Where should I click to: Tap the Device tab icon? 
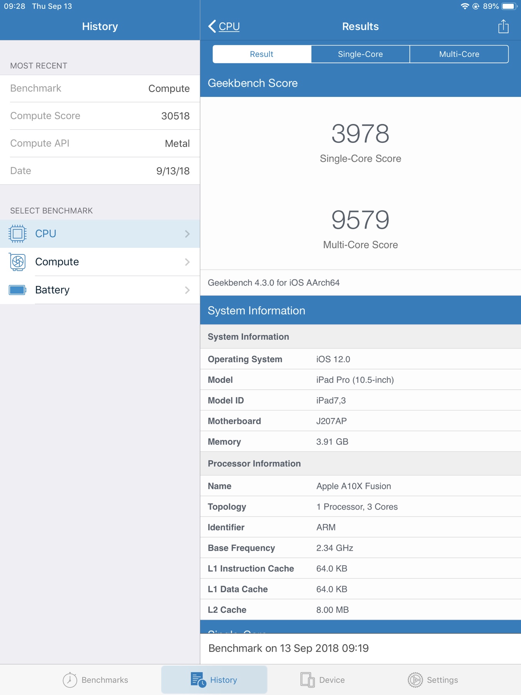pos(308,680)
